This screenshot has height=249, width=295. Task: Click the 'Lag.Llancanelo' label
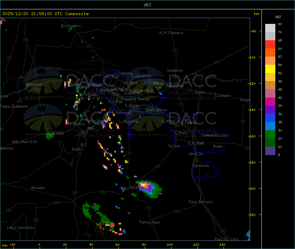(21, 227)
